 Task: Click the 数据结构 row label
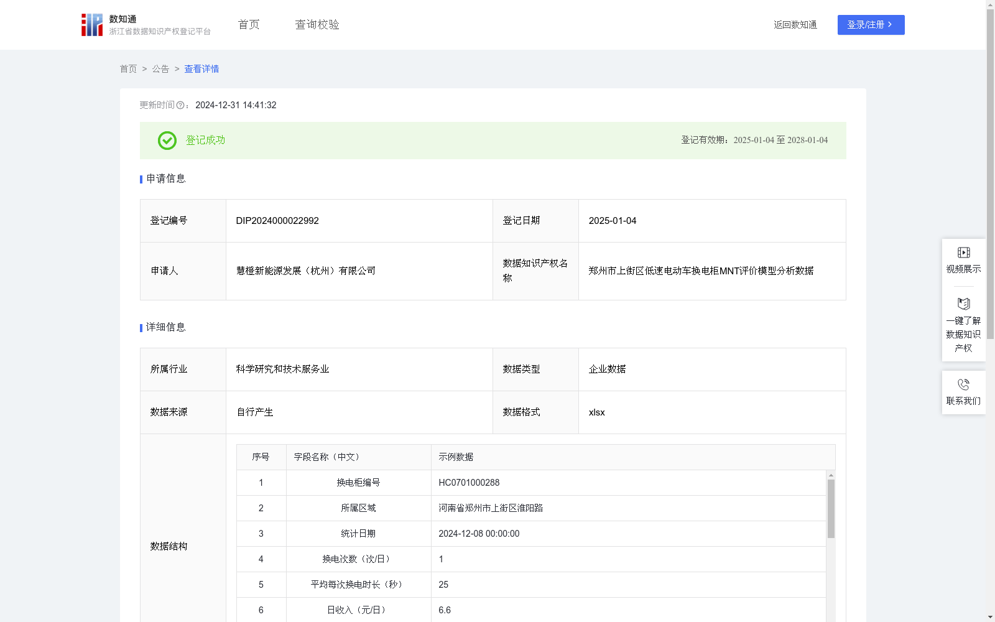click(x=169, y=547)
